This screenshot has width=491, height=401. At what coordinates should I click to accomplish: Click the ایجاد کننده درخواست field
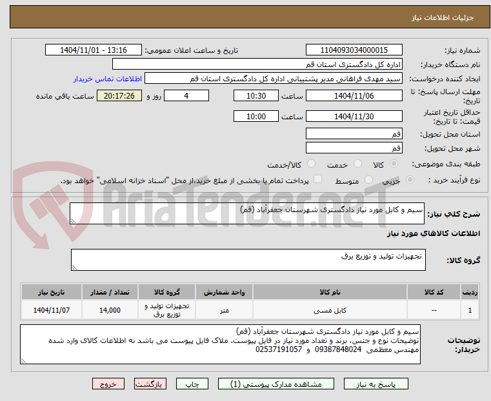coord(274,79)
